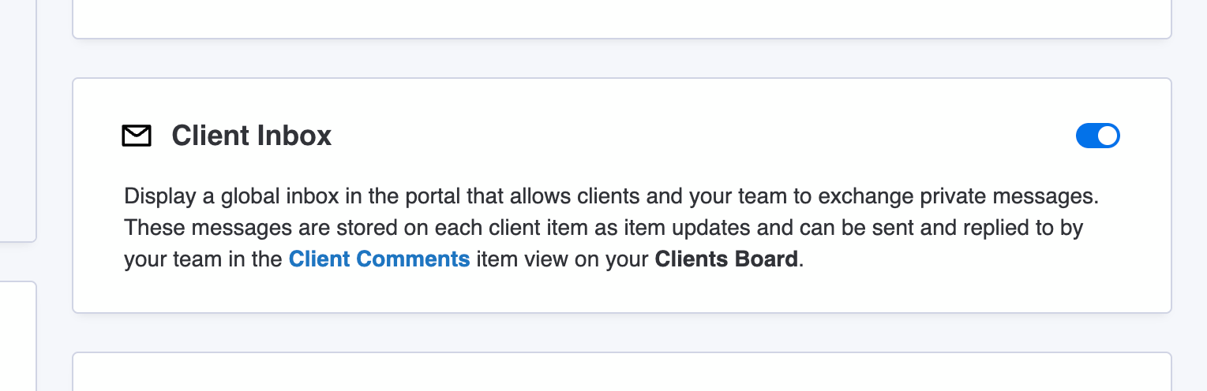Click the envelope icon beside Client Inbox
Viewport: 1207px width, 391px height.
pos(136,136)
